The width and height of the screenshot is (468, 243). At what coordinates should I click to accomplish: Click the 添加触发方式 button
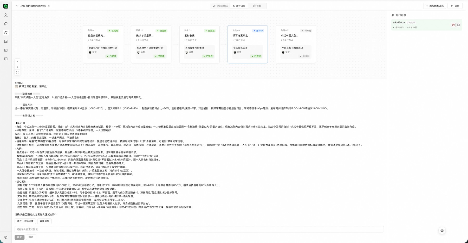(434, 6)
